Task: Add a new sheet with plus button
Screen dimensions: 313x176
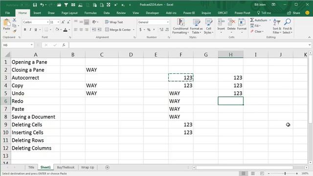Action: (107, 167)
